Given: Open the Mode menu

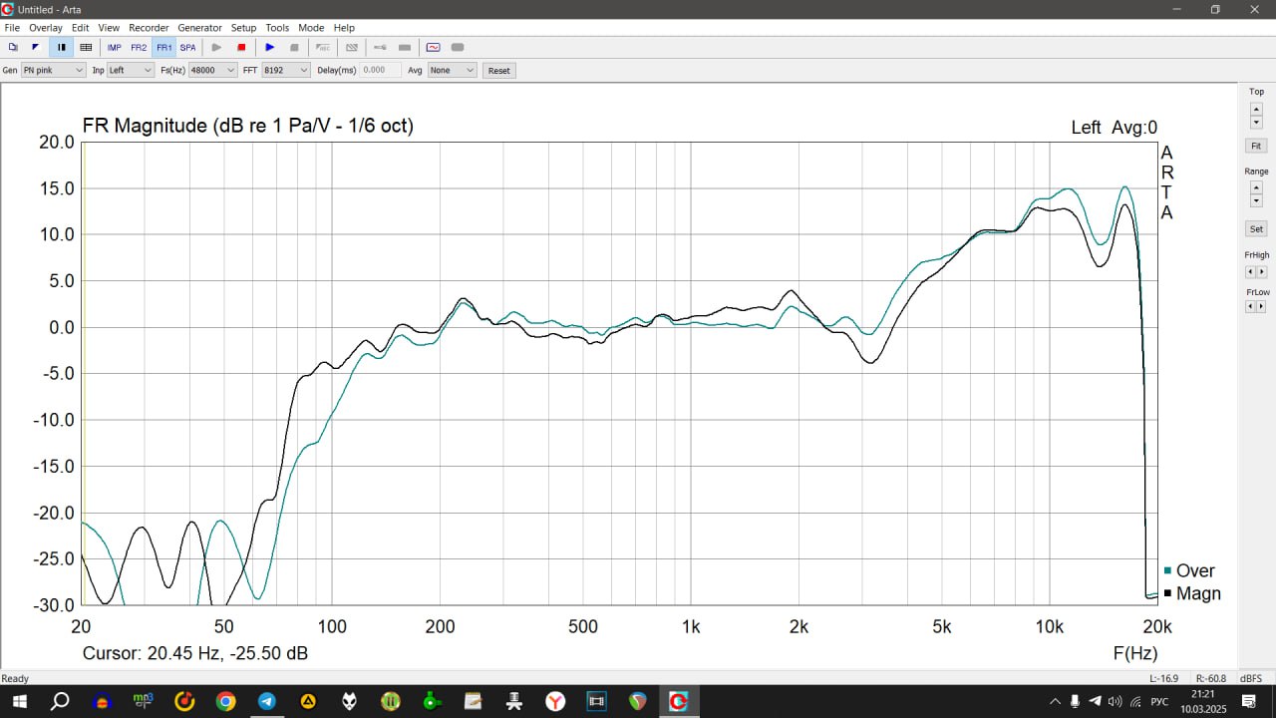Looking at the screenshot, I should 311,28.
